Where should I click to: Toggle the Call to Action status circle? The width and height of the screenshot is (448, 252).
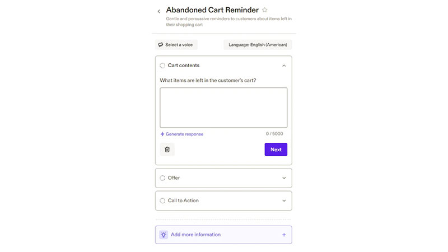(x=162, y=200)
